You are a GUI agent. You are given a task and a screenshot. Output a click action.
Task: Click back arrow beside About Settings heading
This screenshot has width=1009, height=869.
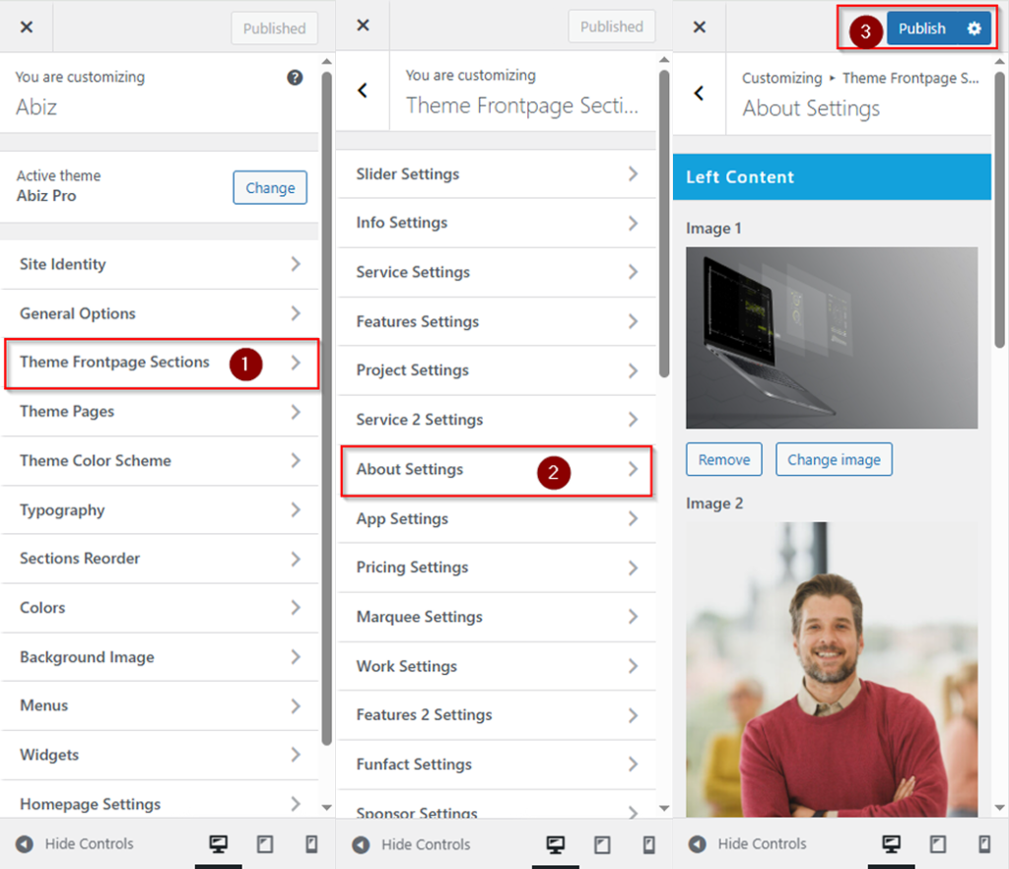[x=700, y=94]
